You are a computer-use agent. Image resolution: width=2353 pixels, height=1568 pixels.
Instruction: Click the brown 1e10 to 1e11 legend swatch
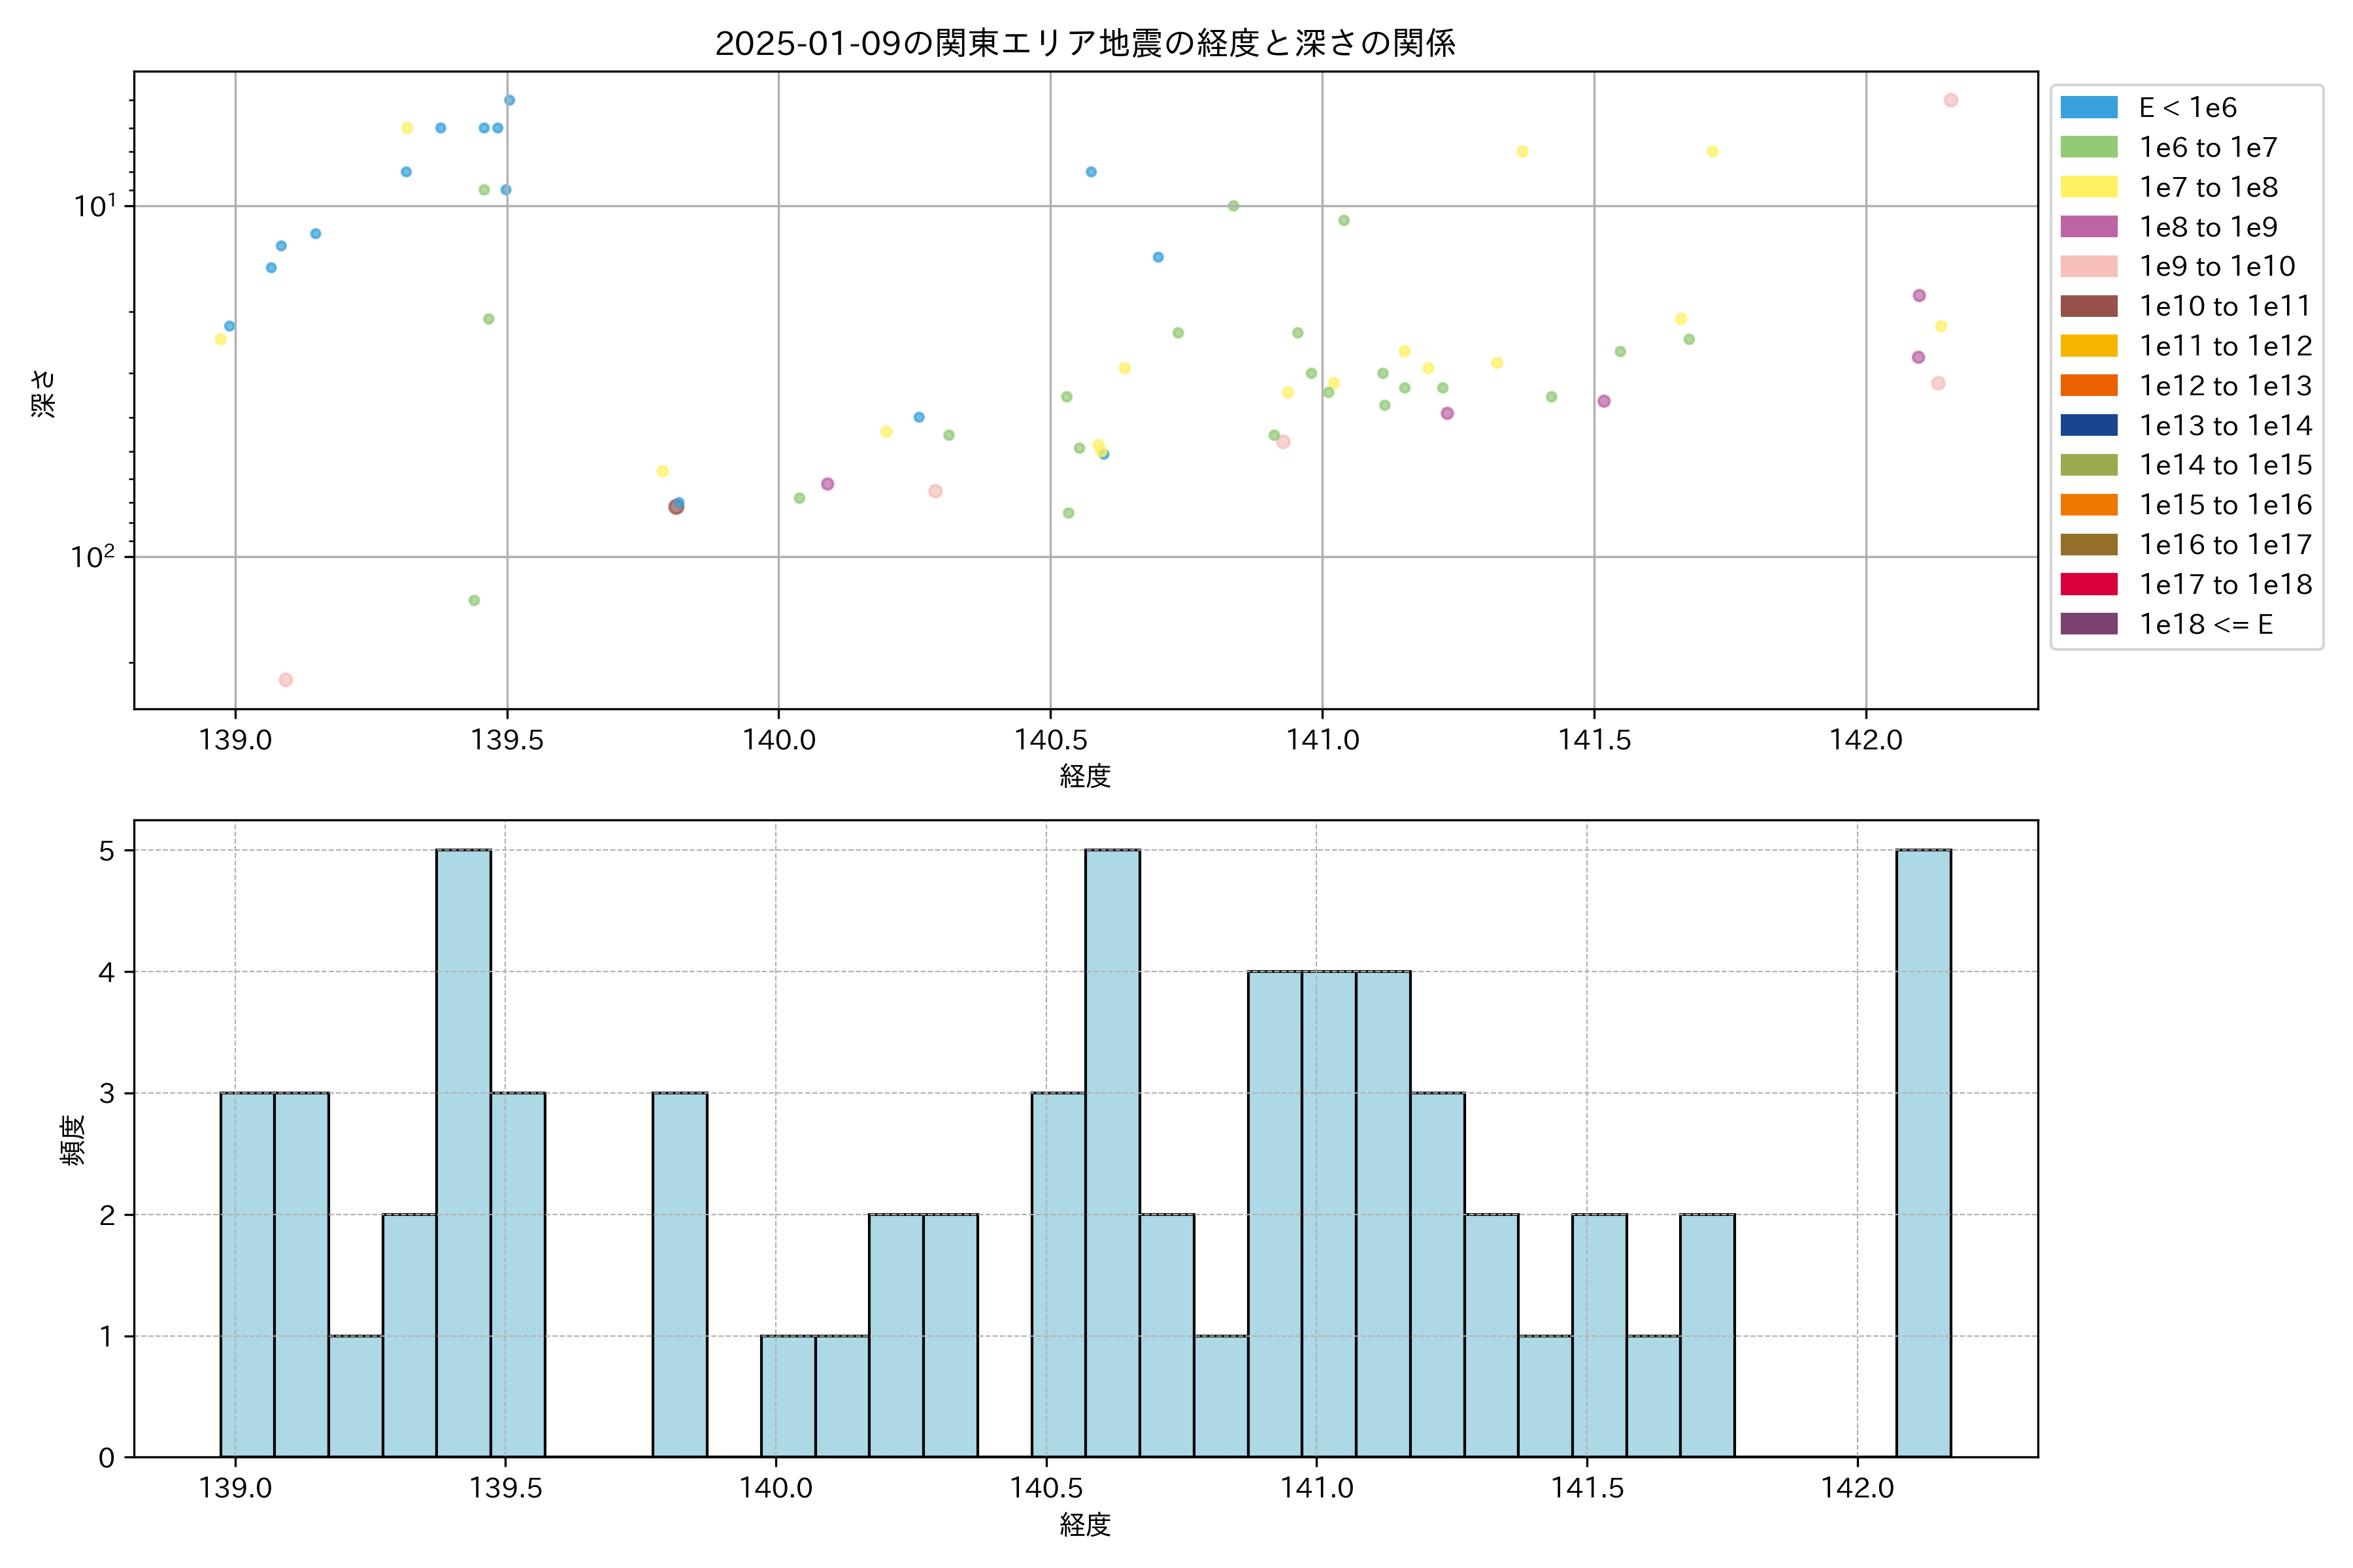(2088, 306)
